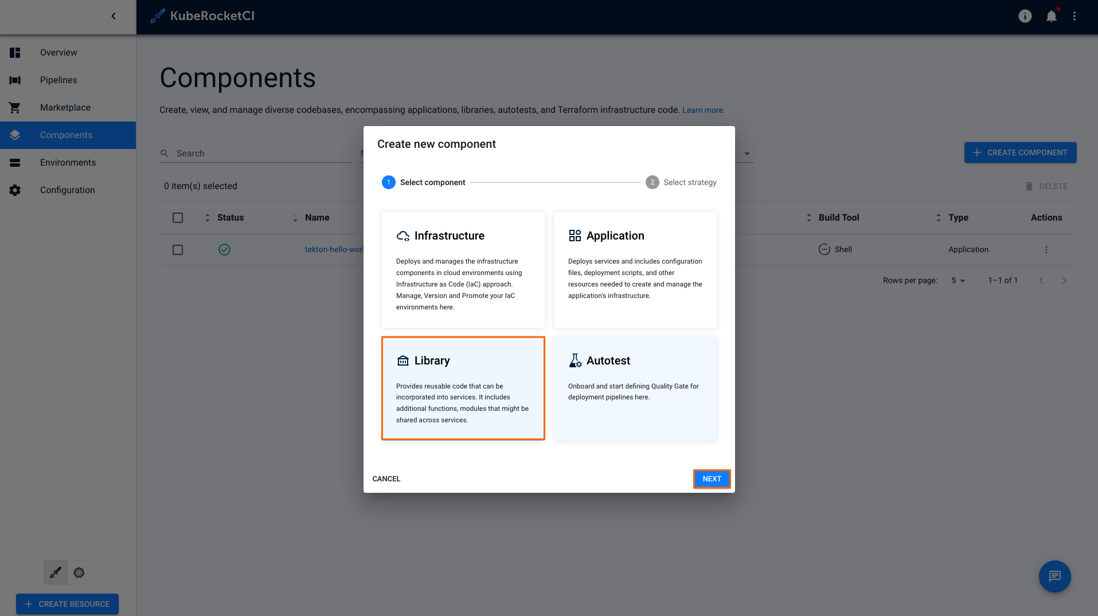Click CANCEL in the dialog

click(386, 479)
